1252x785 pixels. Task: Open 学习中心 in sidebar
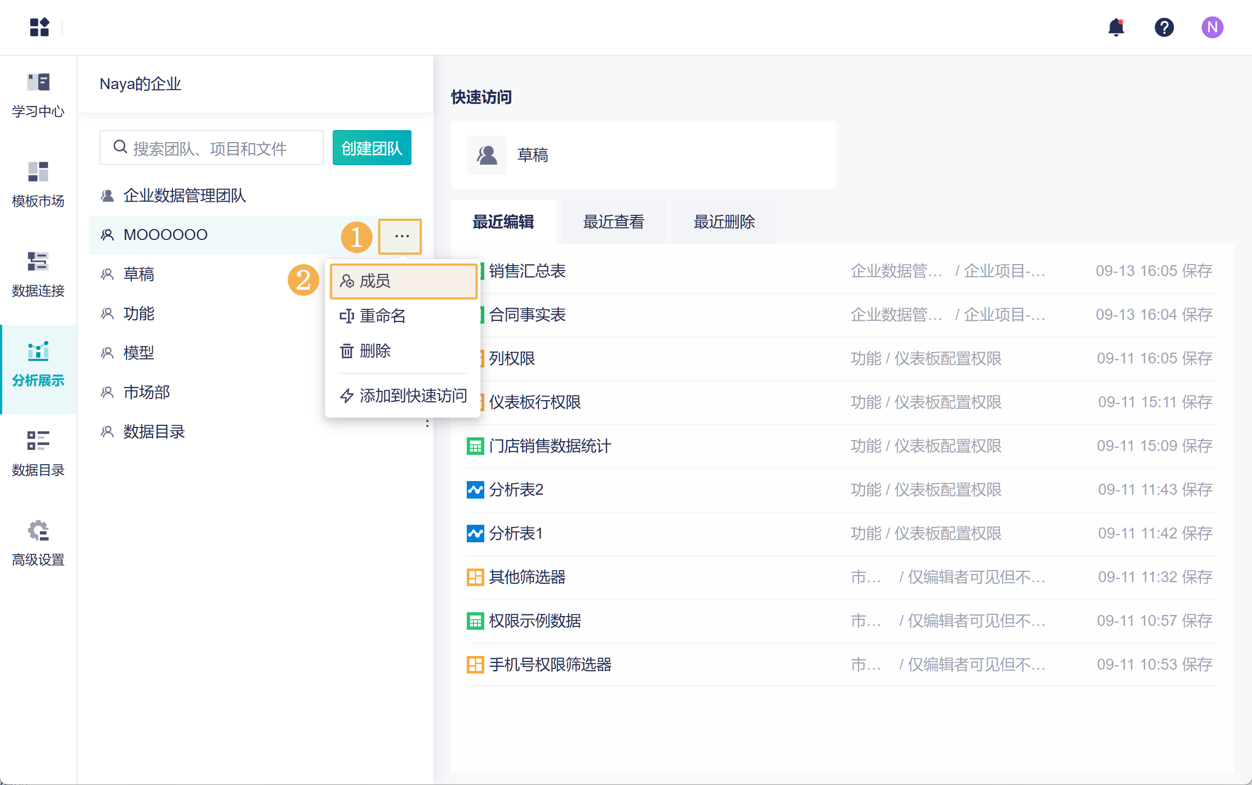[x=38, y=96]
